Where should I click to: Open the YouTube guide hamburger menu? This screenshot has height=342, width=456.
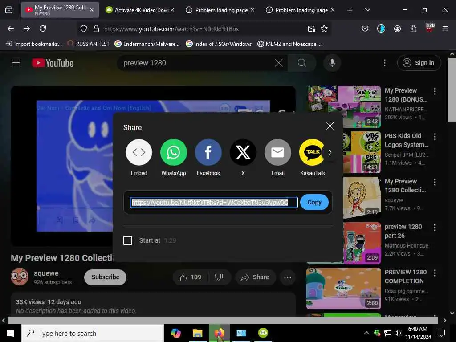coord(16,63)
